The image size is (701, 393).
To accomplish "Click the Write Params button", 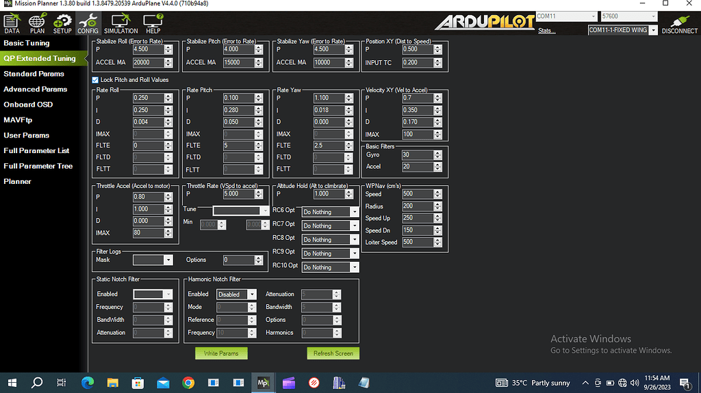I will point(221,353).
